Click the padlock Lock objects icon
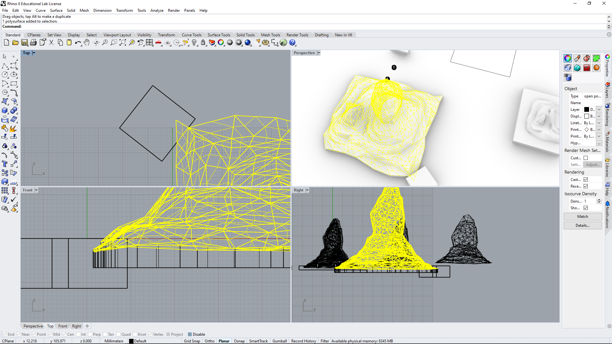Screen dimensions: 612x344 tap(203, 42)
